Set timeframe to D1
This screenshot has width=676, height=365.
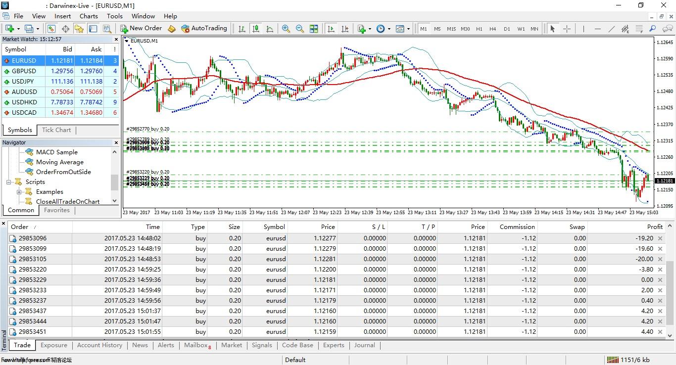tap(507, 29)
